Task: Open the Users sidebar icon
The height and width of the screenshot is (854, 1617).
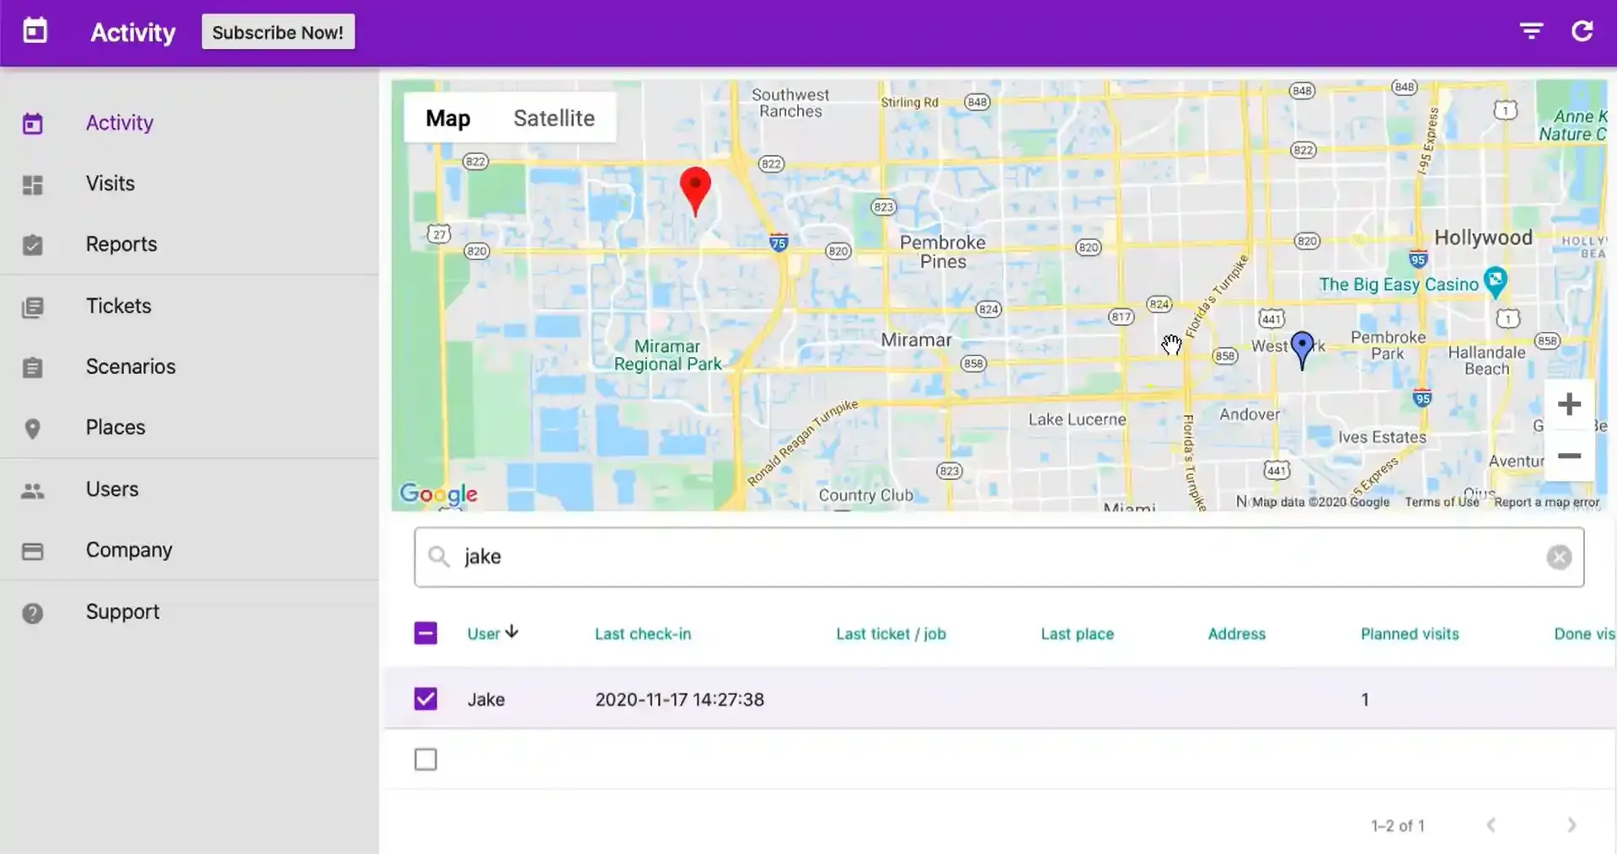Action: (x=32, y=490)
